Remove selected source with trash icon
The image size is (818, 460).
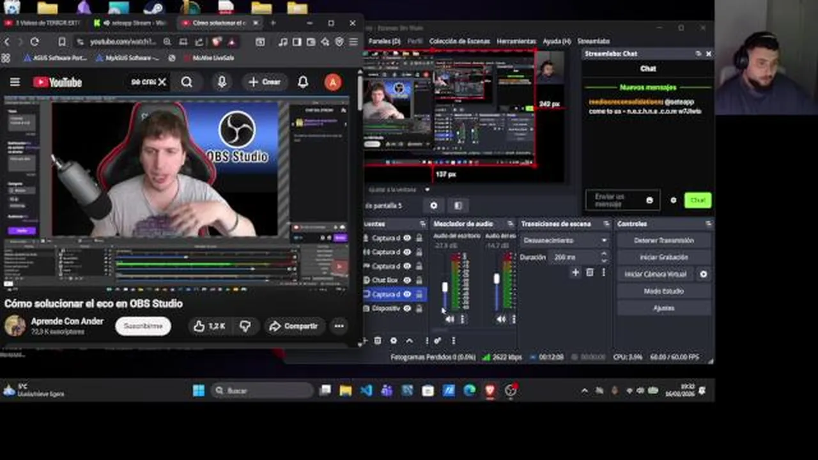click(x=378, y=341)
